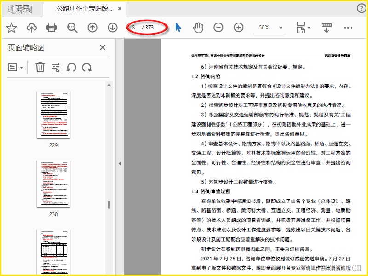Click the 页面缩略图 panel title
368x276 pixels.
pyautogui.click(x=26, y=48)
